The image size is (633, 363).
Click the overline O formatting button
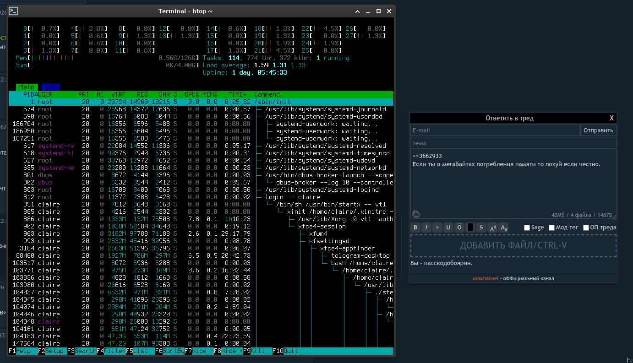point(459,228)
